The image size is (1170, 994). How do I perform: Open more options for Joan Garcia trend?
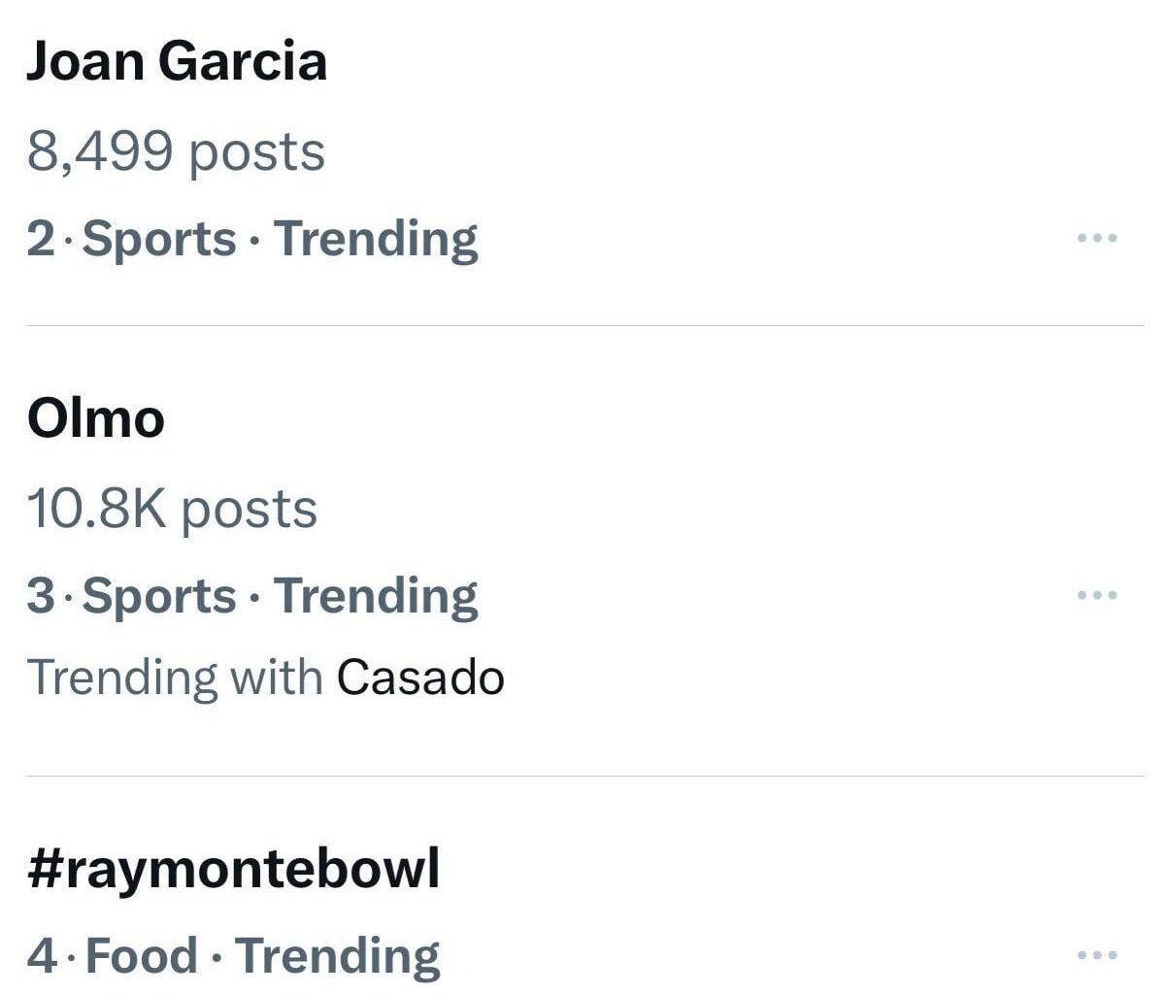point(1097,238)
